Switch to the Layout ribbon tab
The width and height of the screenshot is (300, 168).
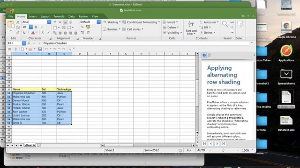[x=45, y=16]
